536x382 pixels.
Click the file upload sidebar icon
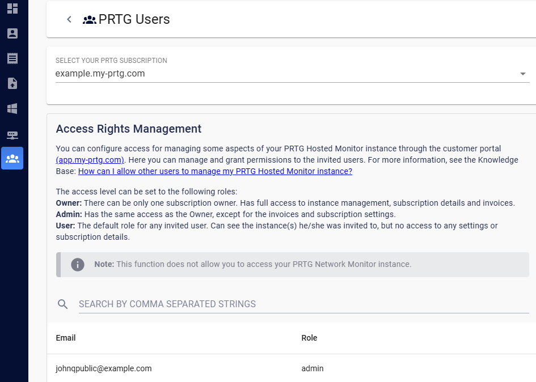(x=12, y=83)
